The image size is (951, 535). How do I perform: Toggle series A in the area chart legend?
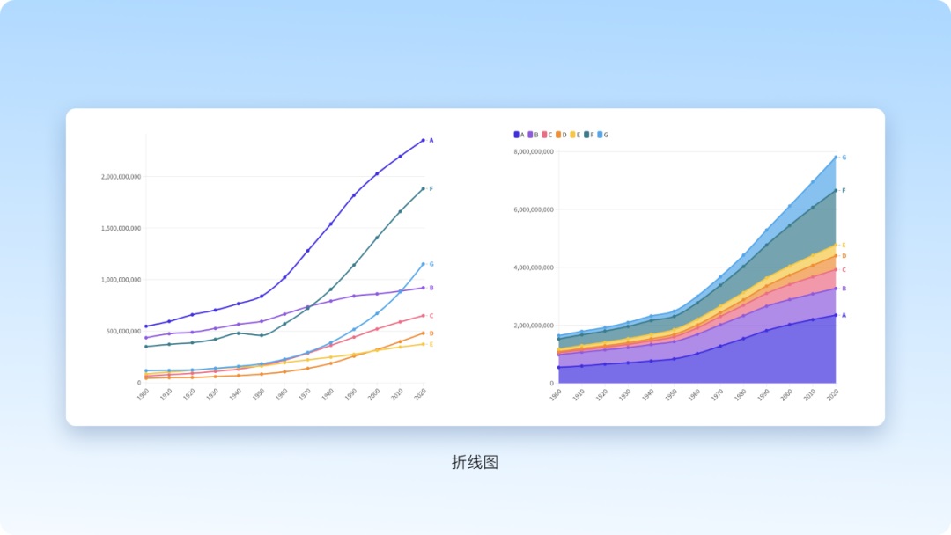518,135
